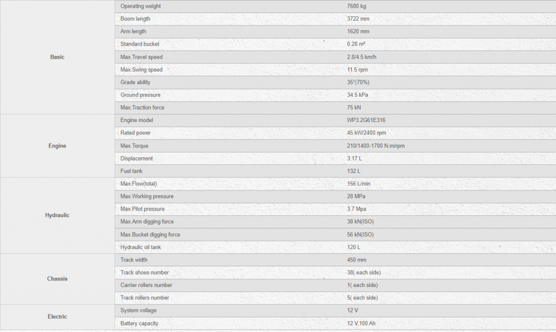The image size is (556, 332).
Task: Click the Operating weight row label
Action: pyautogui.click(x=141, y=6)
